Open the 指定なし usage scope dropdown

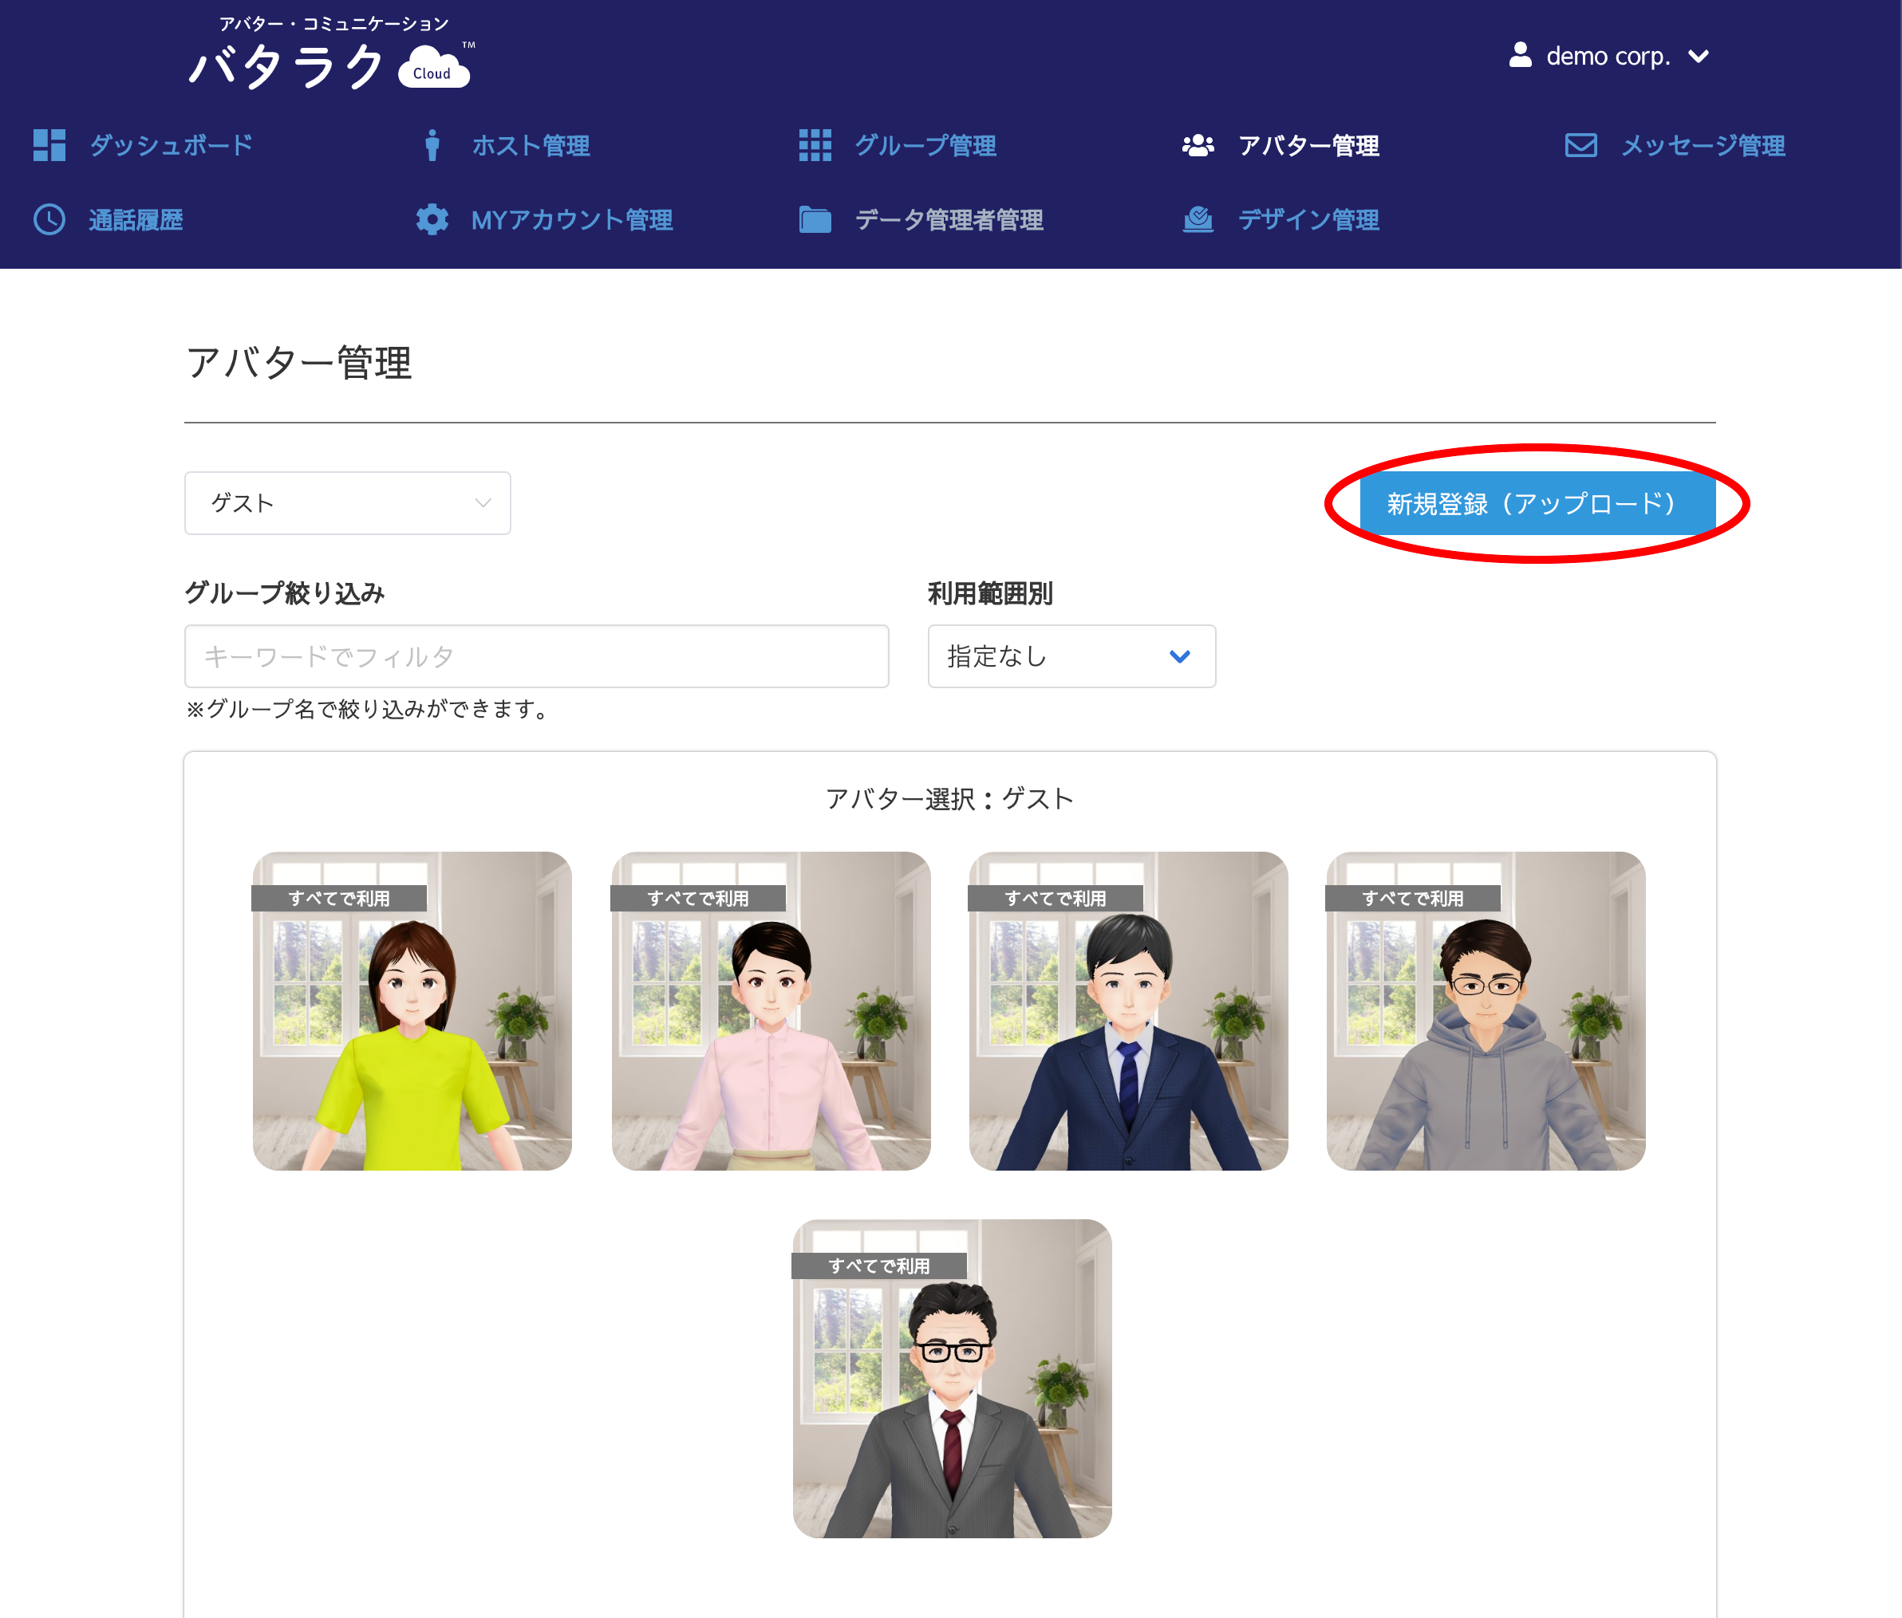(1071, 655)
